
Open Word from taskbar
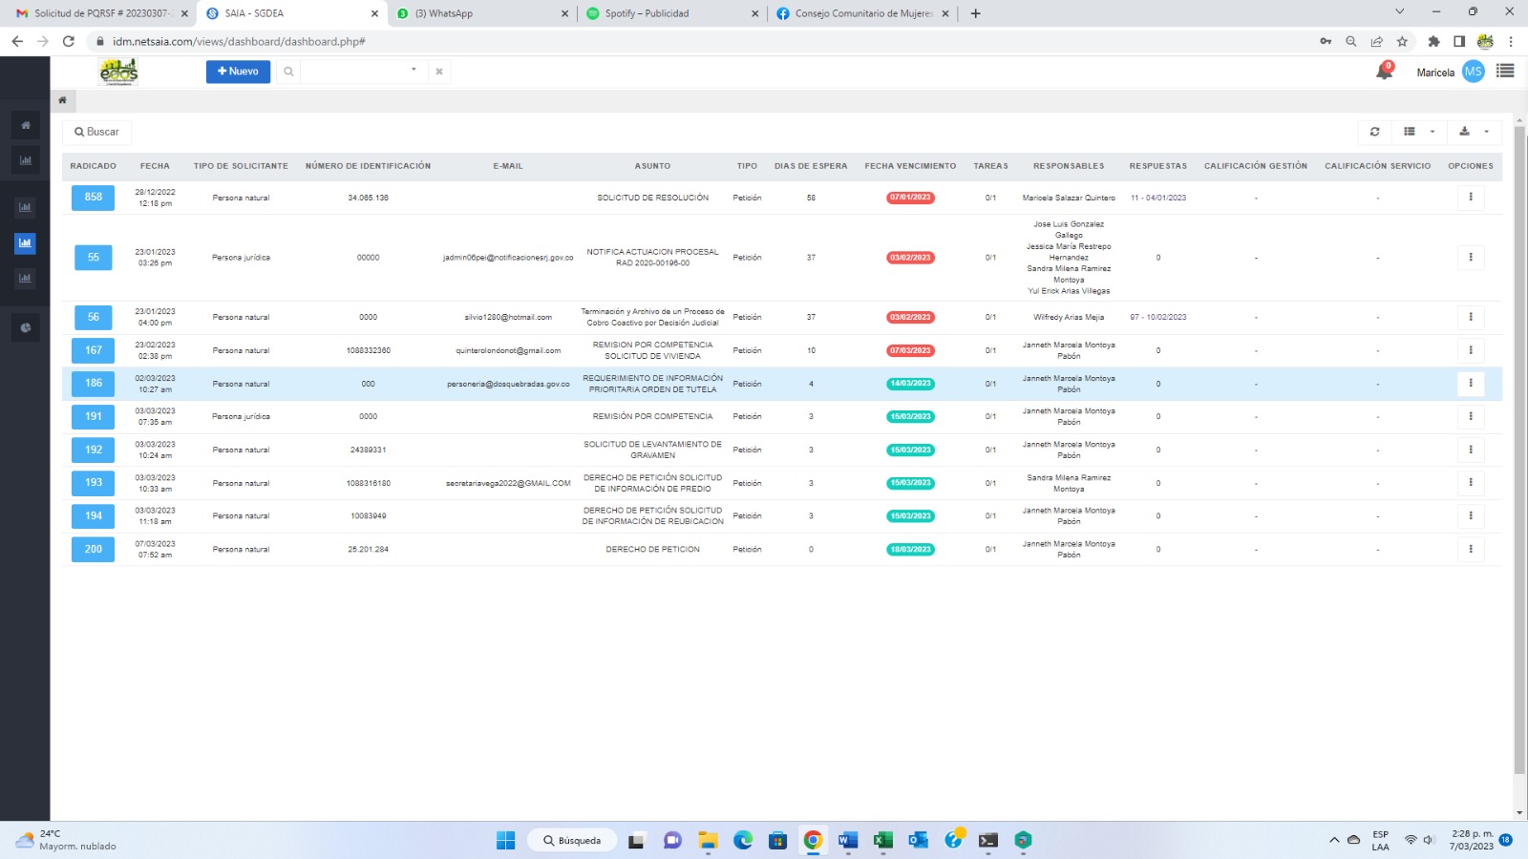[x=847, y=840]
